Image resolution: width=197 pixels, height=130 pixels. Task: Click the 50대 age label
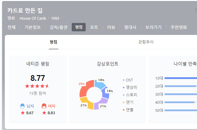(x=159, y=111)
